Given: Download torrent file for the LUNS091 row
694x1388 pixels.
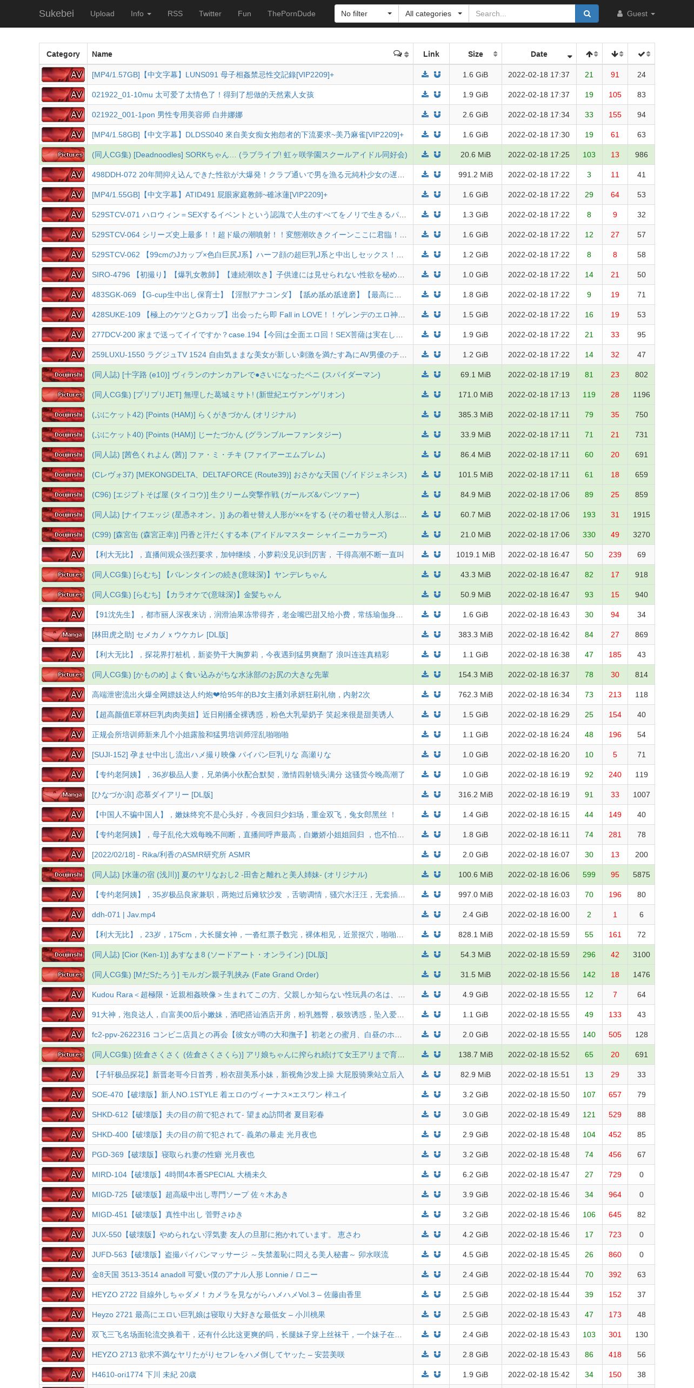Looking at the screenshot, I should pos(425,75).
